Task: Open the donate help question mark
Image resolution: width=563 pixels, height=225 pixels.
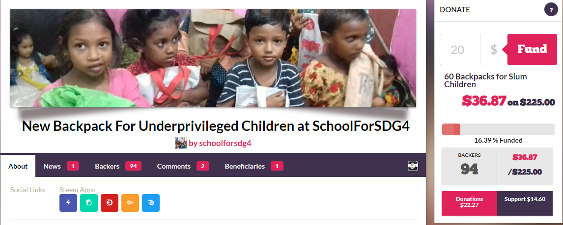Action: 551,10
